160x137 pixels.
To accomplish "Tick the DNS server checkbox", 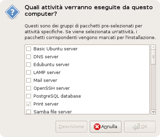I will point(28,57).
